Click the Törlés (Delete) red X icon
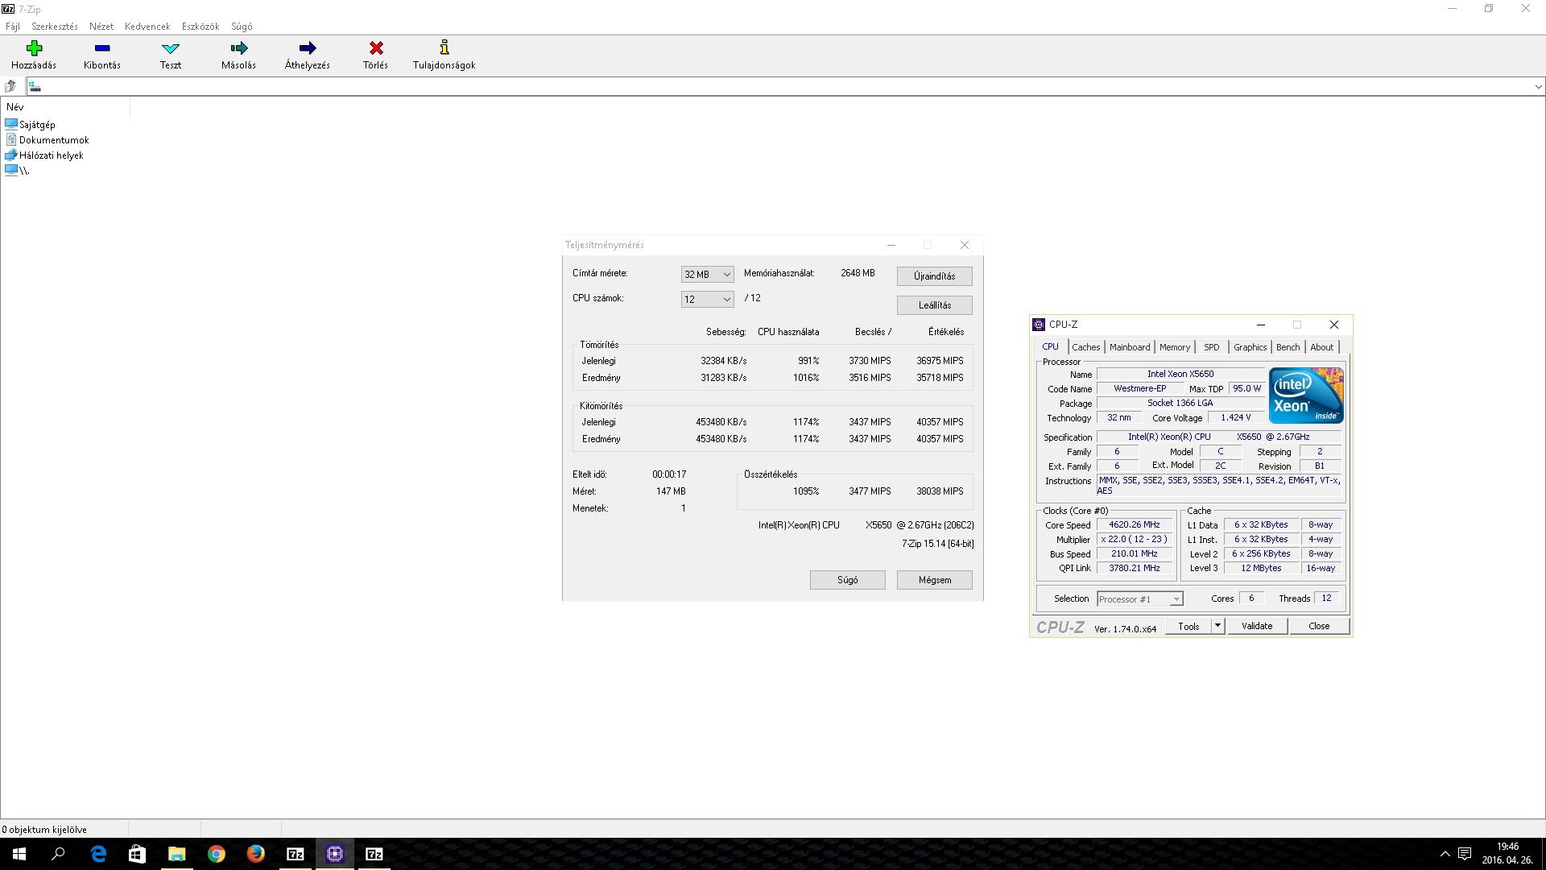The height and width of the screenshot is (870, 1546). coord(376,48)
